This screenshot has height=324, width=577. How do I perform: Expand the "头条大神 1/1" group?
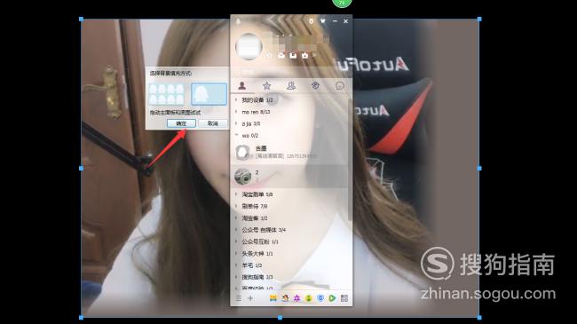[x=257, y=254]
